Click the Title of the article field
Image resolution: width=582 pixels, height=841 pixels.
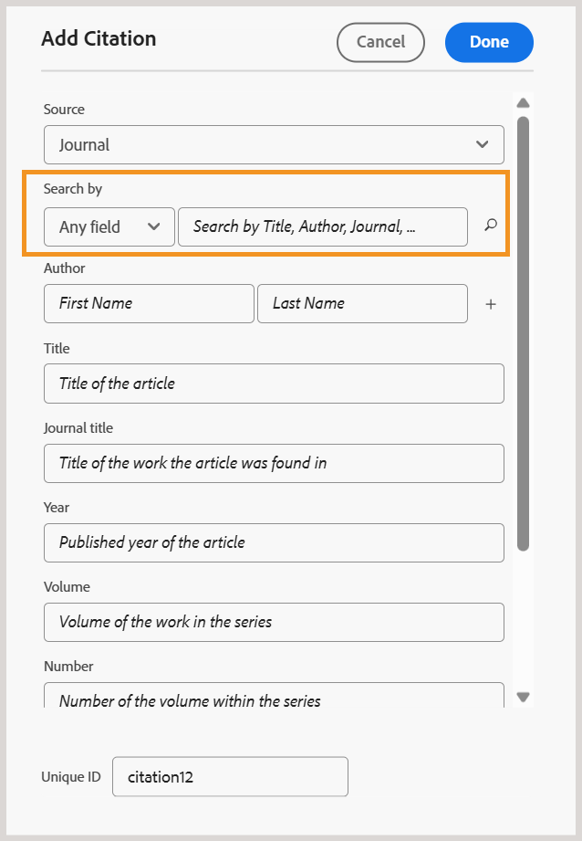pos(274,384)
